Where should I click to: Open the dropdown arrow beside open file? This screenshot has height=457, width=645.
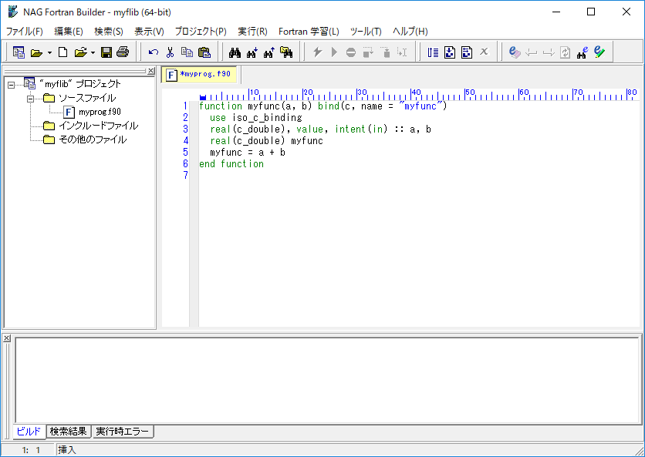tap(93, 52)
